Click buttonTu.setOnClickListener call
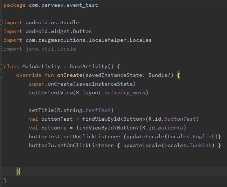 click(71, 145)
